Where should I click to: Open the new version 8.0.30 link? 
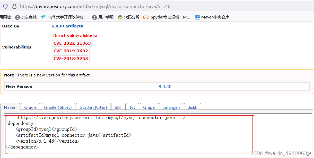[165, 86]
